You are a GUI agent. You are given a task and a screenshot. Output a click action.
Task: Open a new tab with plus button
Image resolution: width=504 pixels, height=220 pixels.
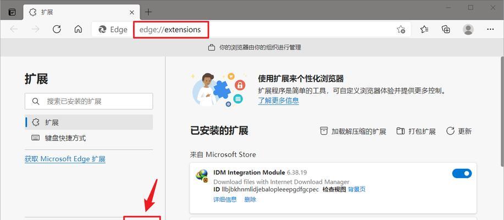(x=148, y=12)
